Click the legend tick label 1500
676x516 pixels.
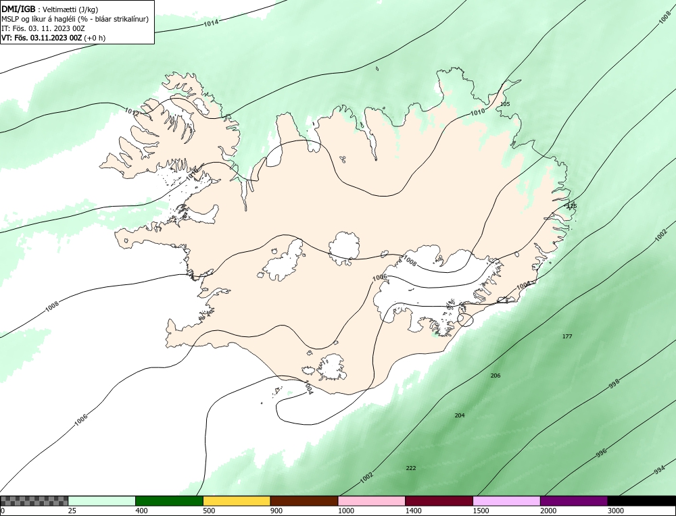[481, 511]
